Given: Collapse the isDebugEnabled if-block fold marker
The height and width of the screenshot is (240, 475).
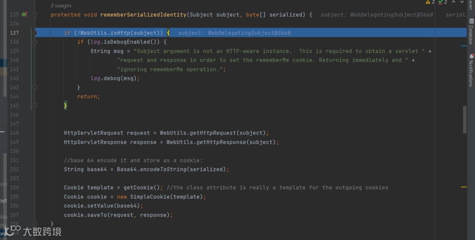Looking at the screenshot, I should click(35, 42).
